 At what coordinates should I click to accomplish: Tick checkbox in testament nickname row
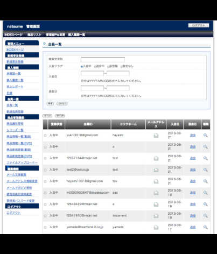45,216
